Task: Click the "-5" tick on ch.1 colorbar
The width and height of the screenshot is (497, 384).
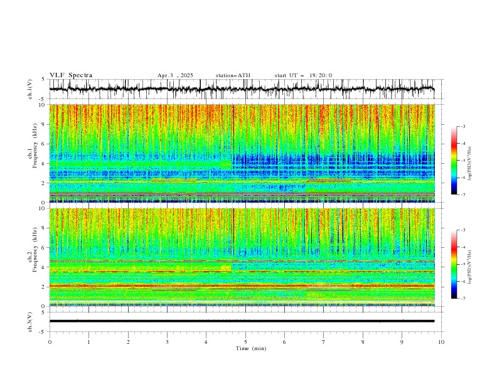Action: (x=463, y=161)
